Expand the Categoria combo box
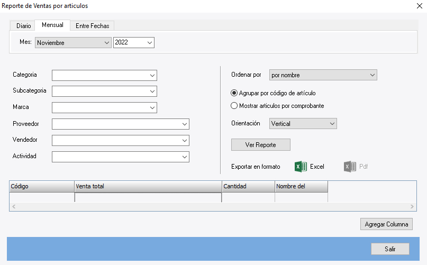Screen dimensions: 427x265 click(104, 76)
